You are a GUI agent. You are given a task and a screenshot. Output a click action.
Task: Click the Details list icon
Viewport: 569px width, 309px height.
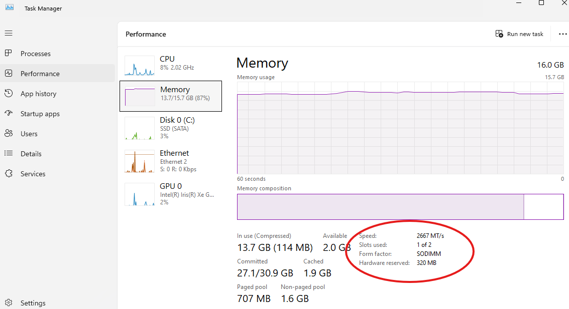pyautogui.click(x=9, y=153)
